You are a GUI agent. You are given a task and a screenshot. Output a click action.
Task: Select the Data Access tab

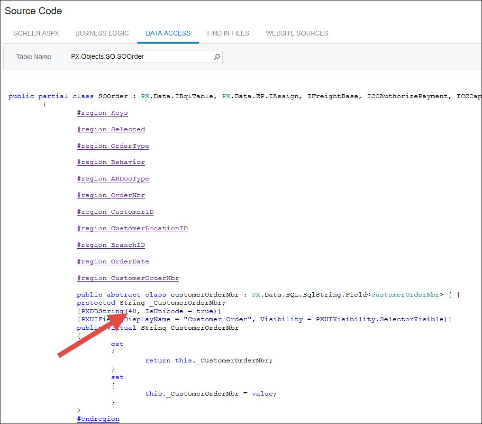[168, 33]
